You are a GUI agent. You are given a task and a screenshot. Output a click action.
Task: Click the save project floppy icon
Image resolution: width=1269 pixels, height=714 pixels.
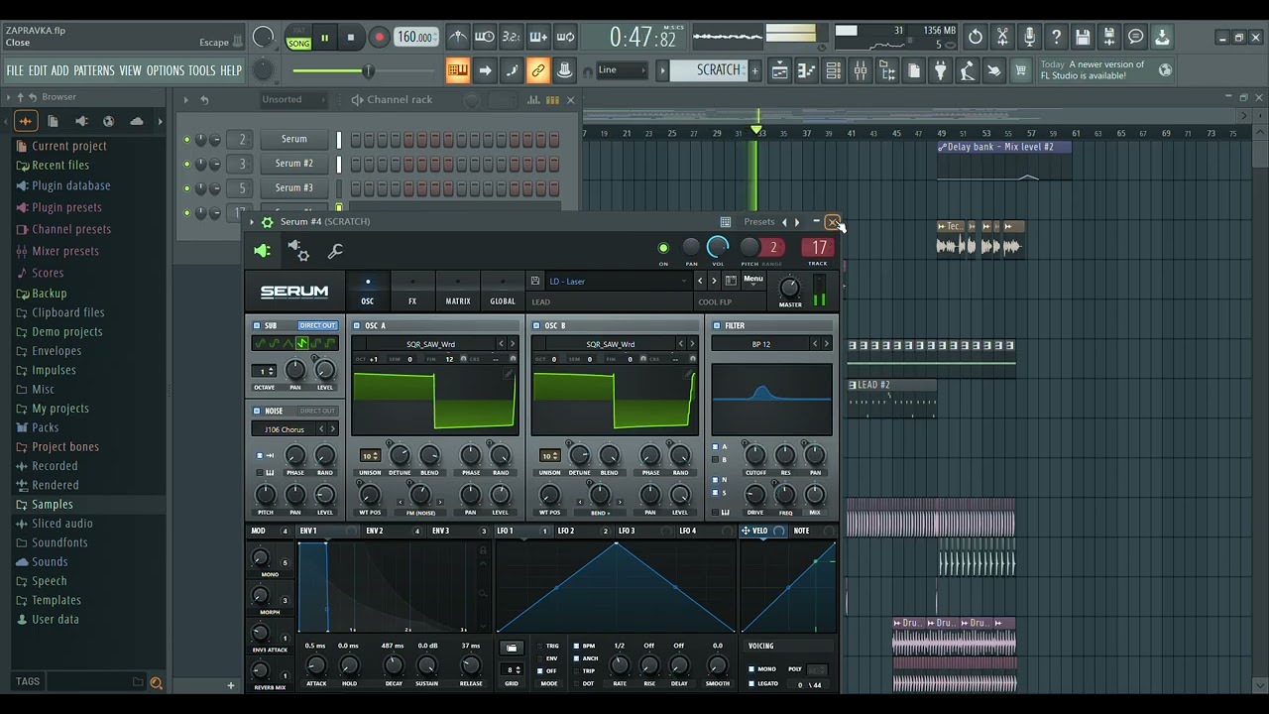coord(1083,38)
